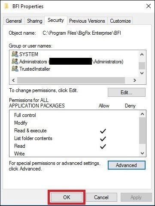This screenshot has height=206, width=155.
Task: Cancel the BFI Properties dialog
Action: 101,197
